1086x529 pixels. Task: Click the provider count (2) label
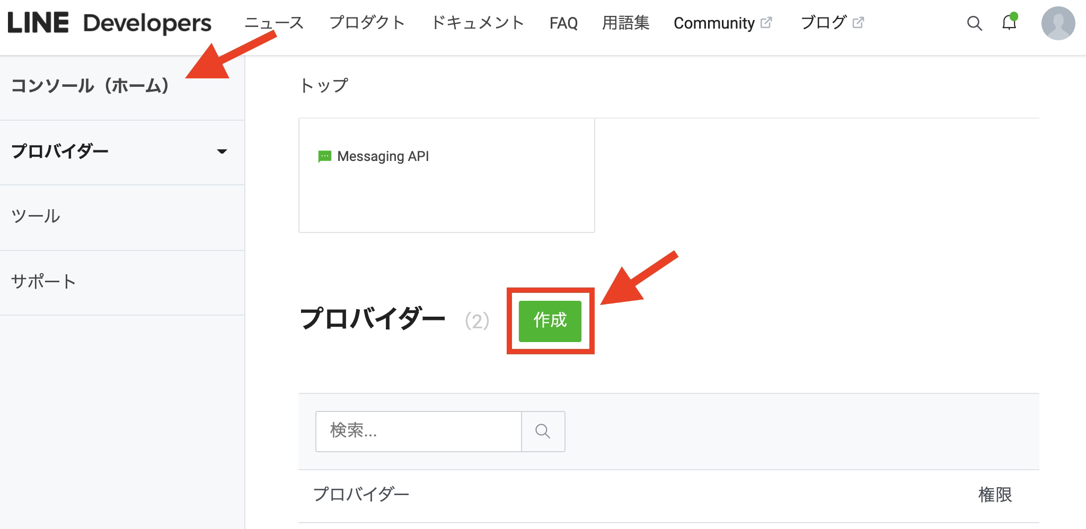tap(477, 321)
